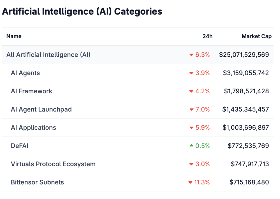Click the arrow beside Virtuals Protocol Ecosystem
The width and height of the screenshot is (280, 199).
191,164
